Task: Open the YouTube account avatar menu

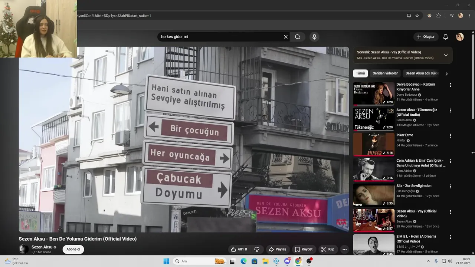Action: (460, 37)
